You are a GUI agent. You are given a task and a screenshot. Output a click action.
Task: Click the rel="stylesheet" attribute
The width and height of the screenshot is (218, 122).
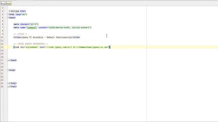click(30, 47)
